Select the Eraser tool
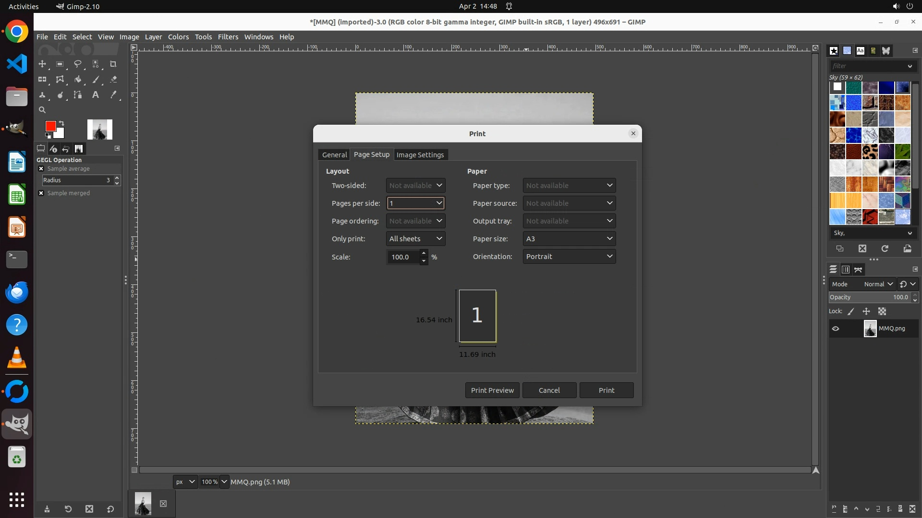Viewport: 922px width, 518px height. click(x=113, y=80)
